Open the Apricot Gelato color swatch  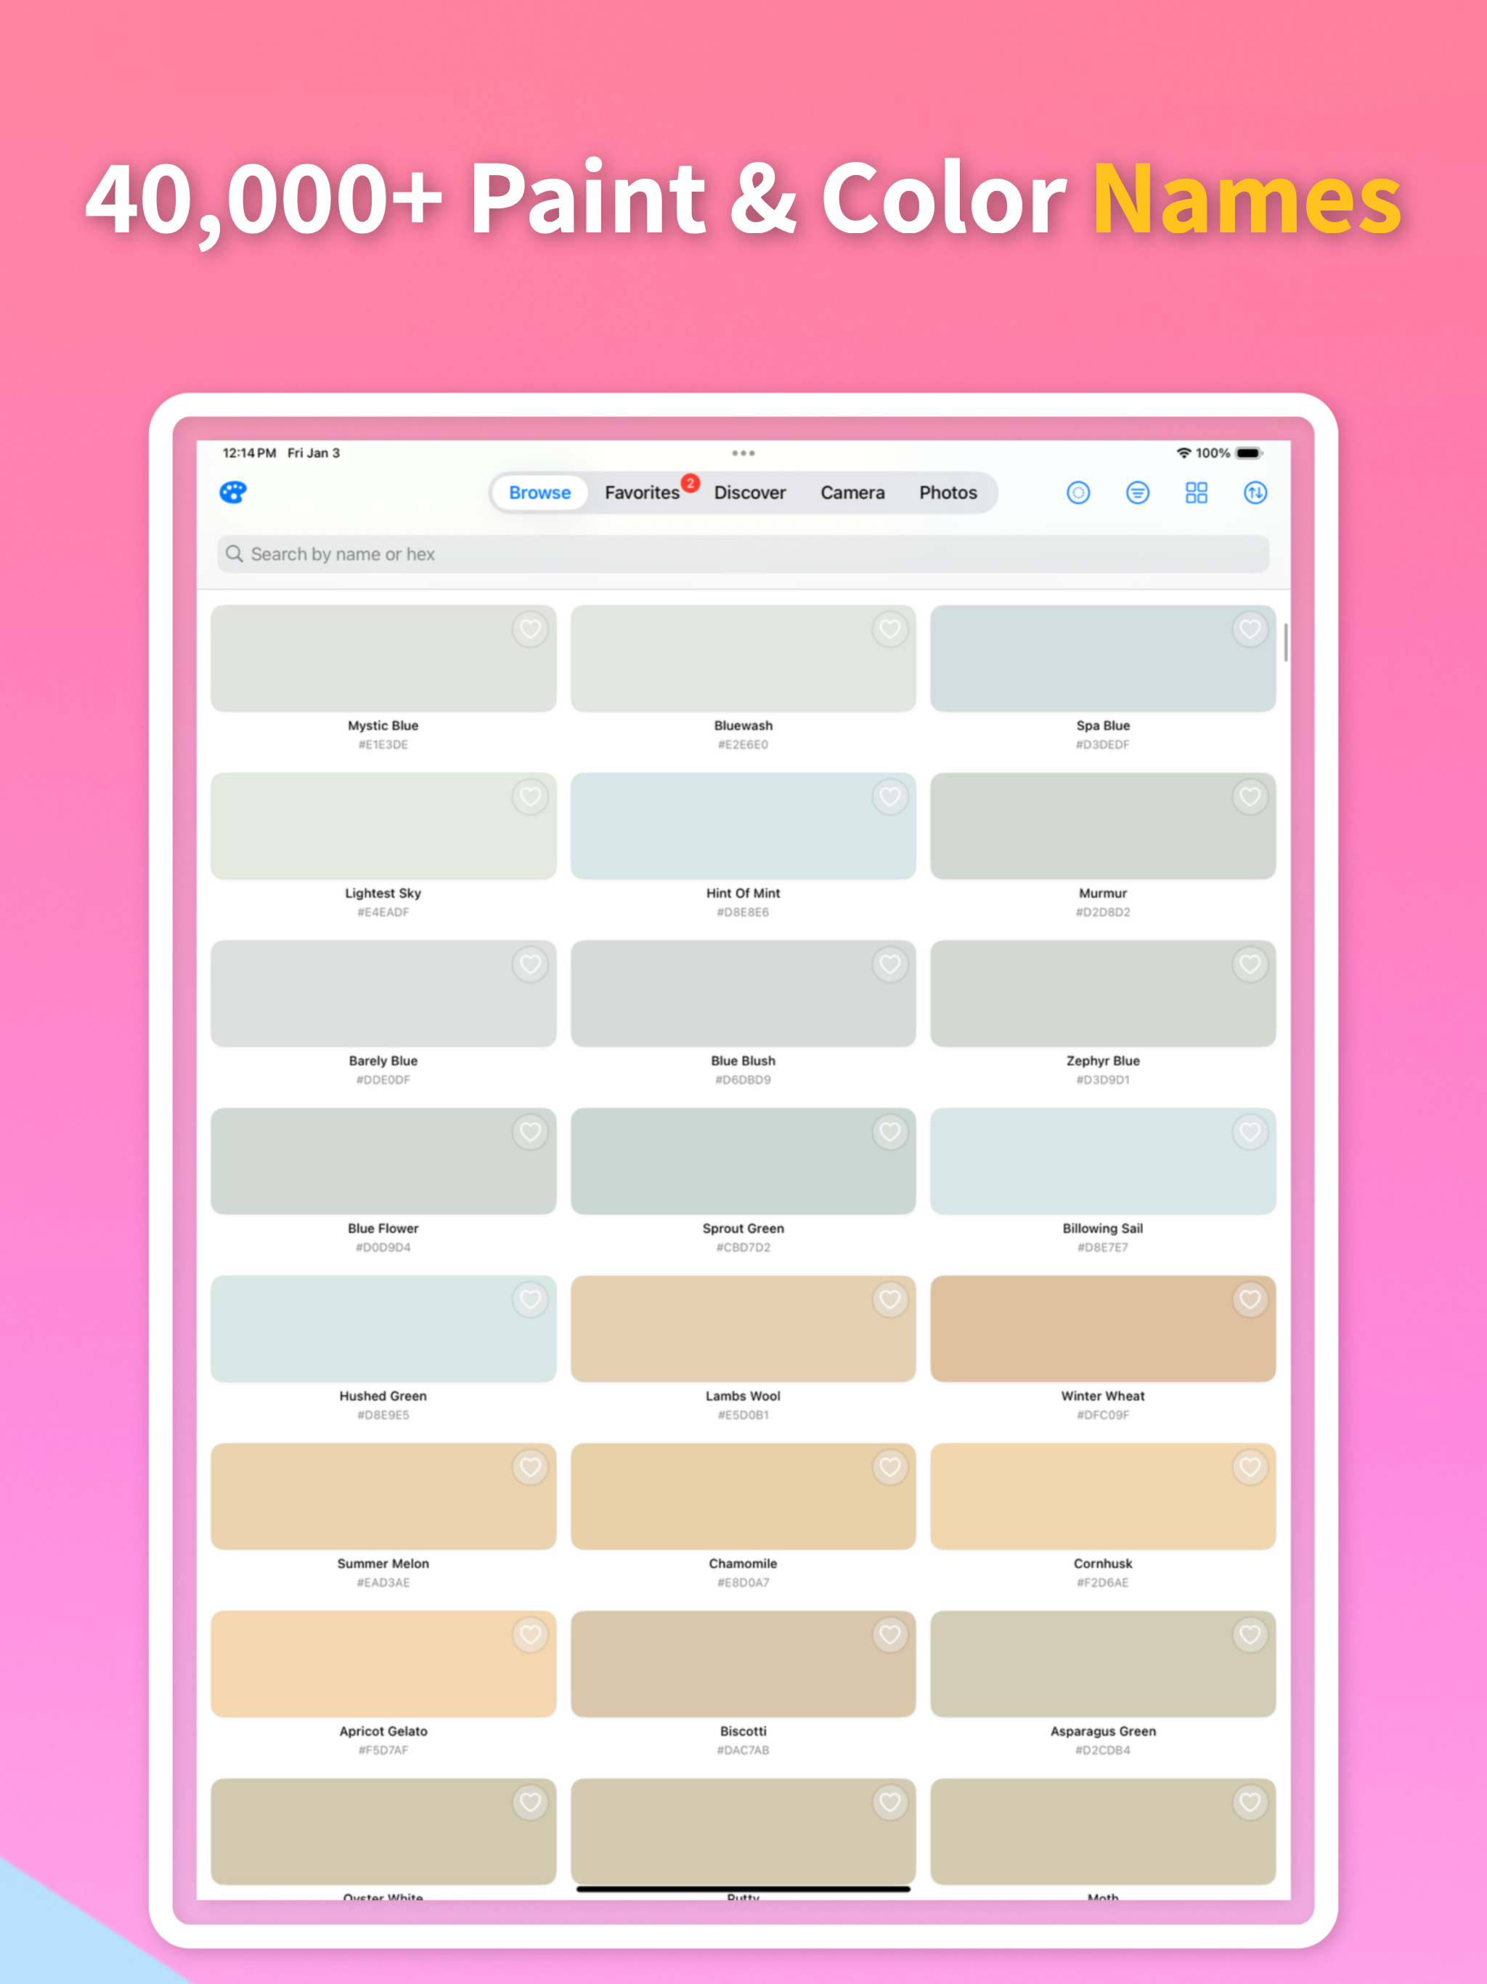383,1664
